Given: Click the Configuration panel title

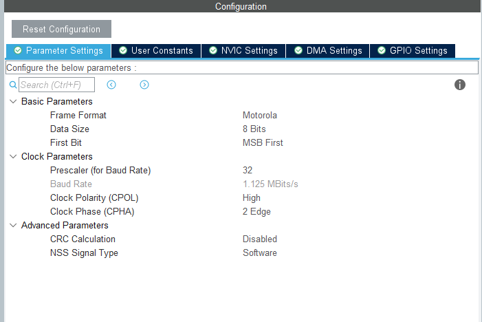Looking at the screenshot, I should tap(241, 6).
